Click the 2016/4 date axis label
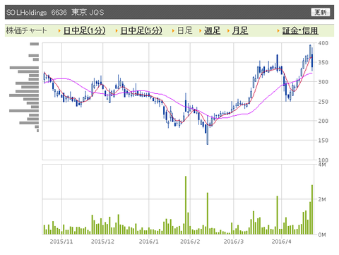 pos(281,242)
